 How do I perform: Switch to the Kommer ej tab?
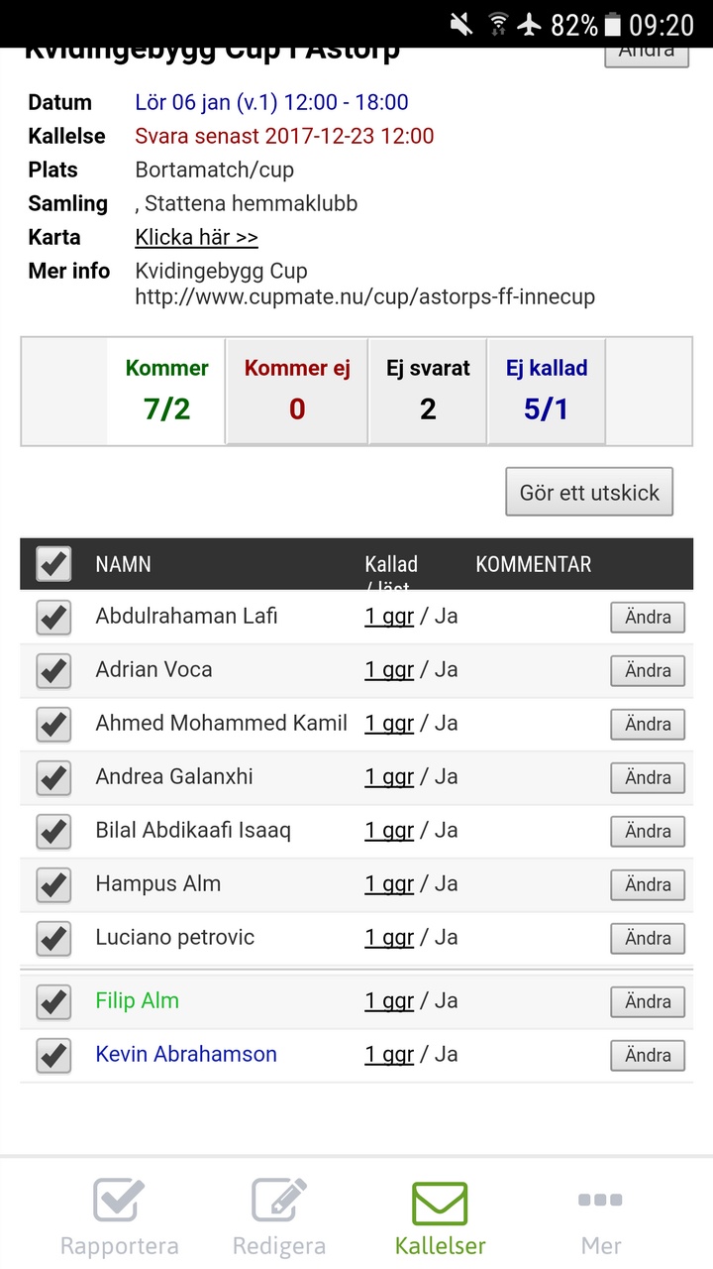click(x=297, y=391)
